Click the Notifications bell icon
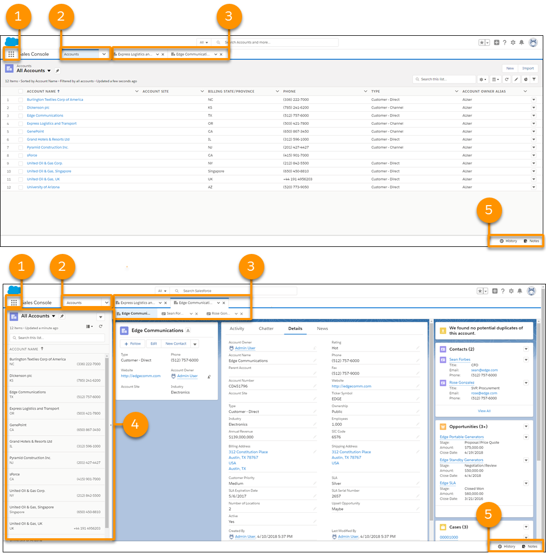The image size is (546, 554). point(522,42)
